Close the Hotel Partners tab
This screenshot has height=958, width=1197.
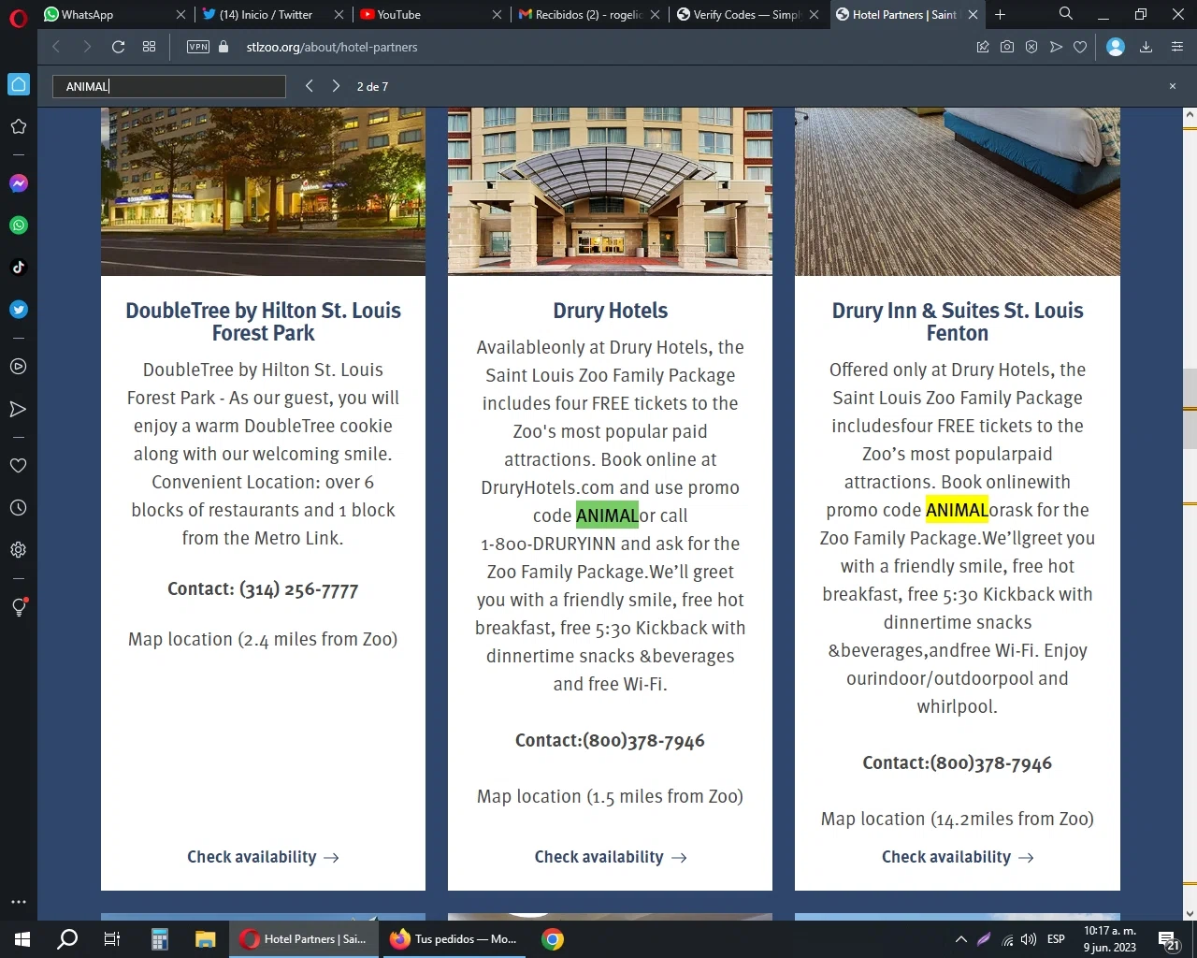tap(973, 14)
